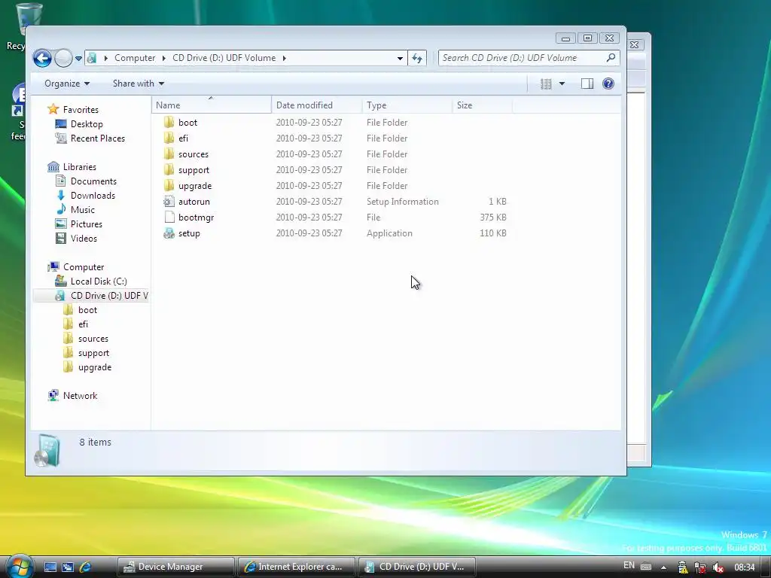Open the More view options dropdown arrow
This screenshot has width=771, height=578.
click(562, 84)
